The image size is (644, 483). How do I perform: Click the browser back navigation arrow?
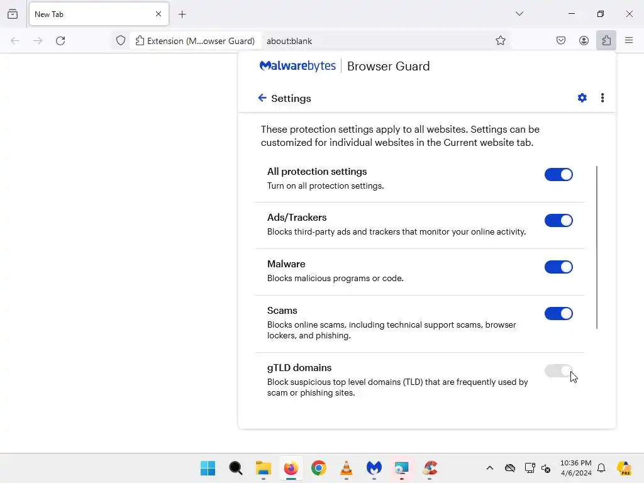(15, 41)
